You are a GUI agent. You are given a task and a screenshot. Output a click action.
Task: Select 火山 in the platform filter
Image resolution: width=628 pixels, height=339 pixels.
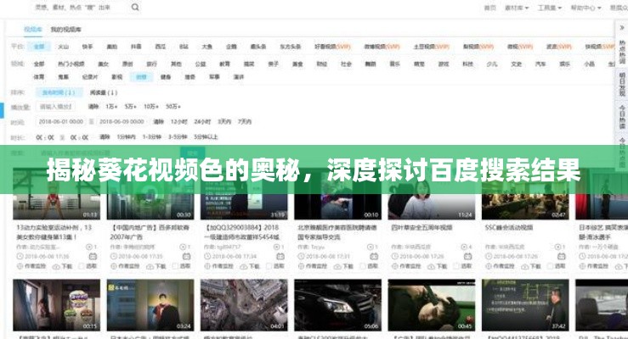[x=63, y=47]
